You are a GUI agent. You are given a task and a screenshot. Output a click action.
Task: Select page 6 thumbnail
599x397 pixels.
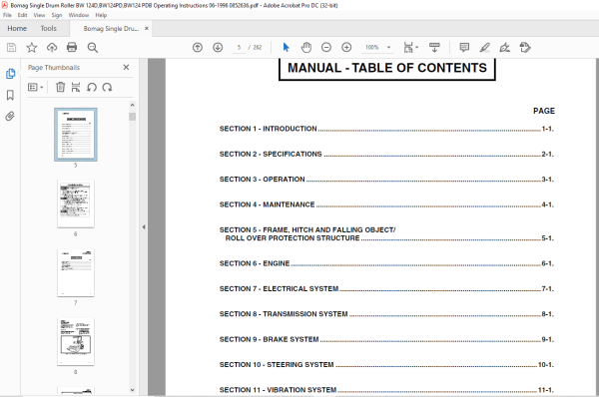point(76,203)
